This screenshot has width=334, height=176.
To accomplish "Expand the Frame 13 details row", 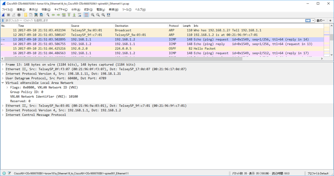I will click(3, 64).
